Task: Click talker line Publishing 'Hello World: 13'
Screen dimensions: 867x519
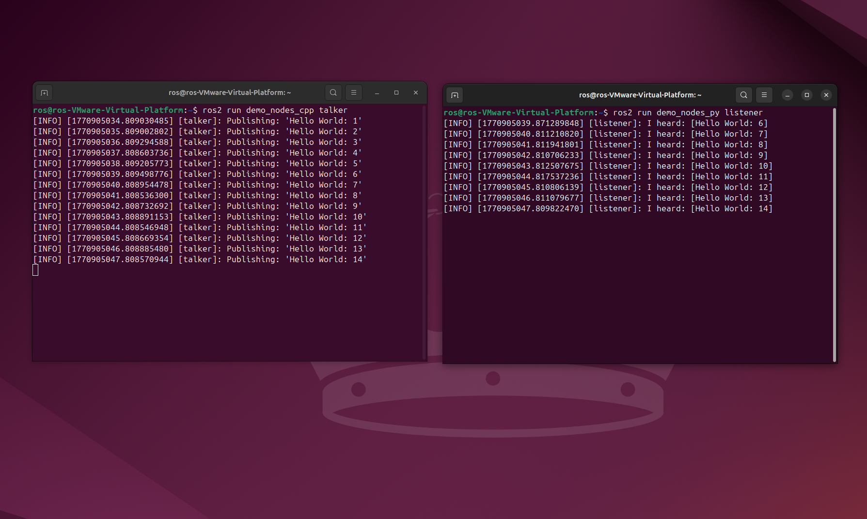Action: 199,249
